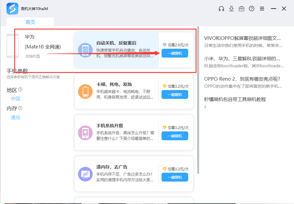Click the phone thumbnail image for Huawei
The width and height of the screenshot is (294, 204).
pos(13,46)
